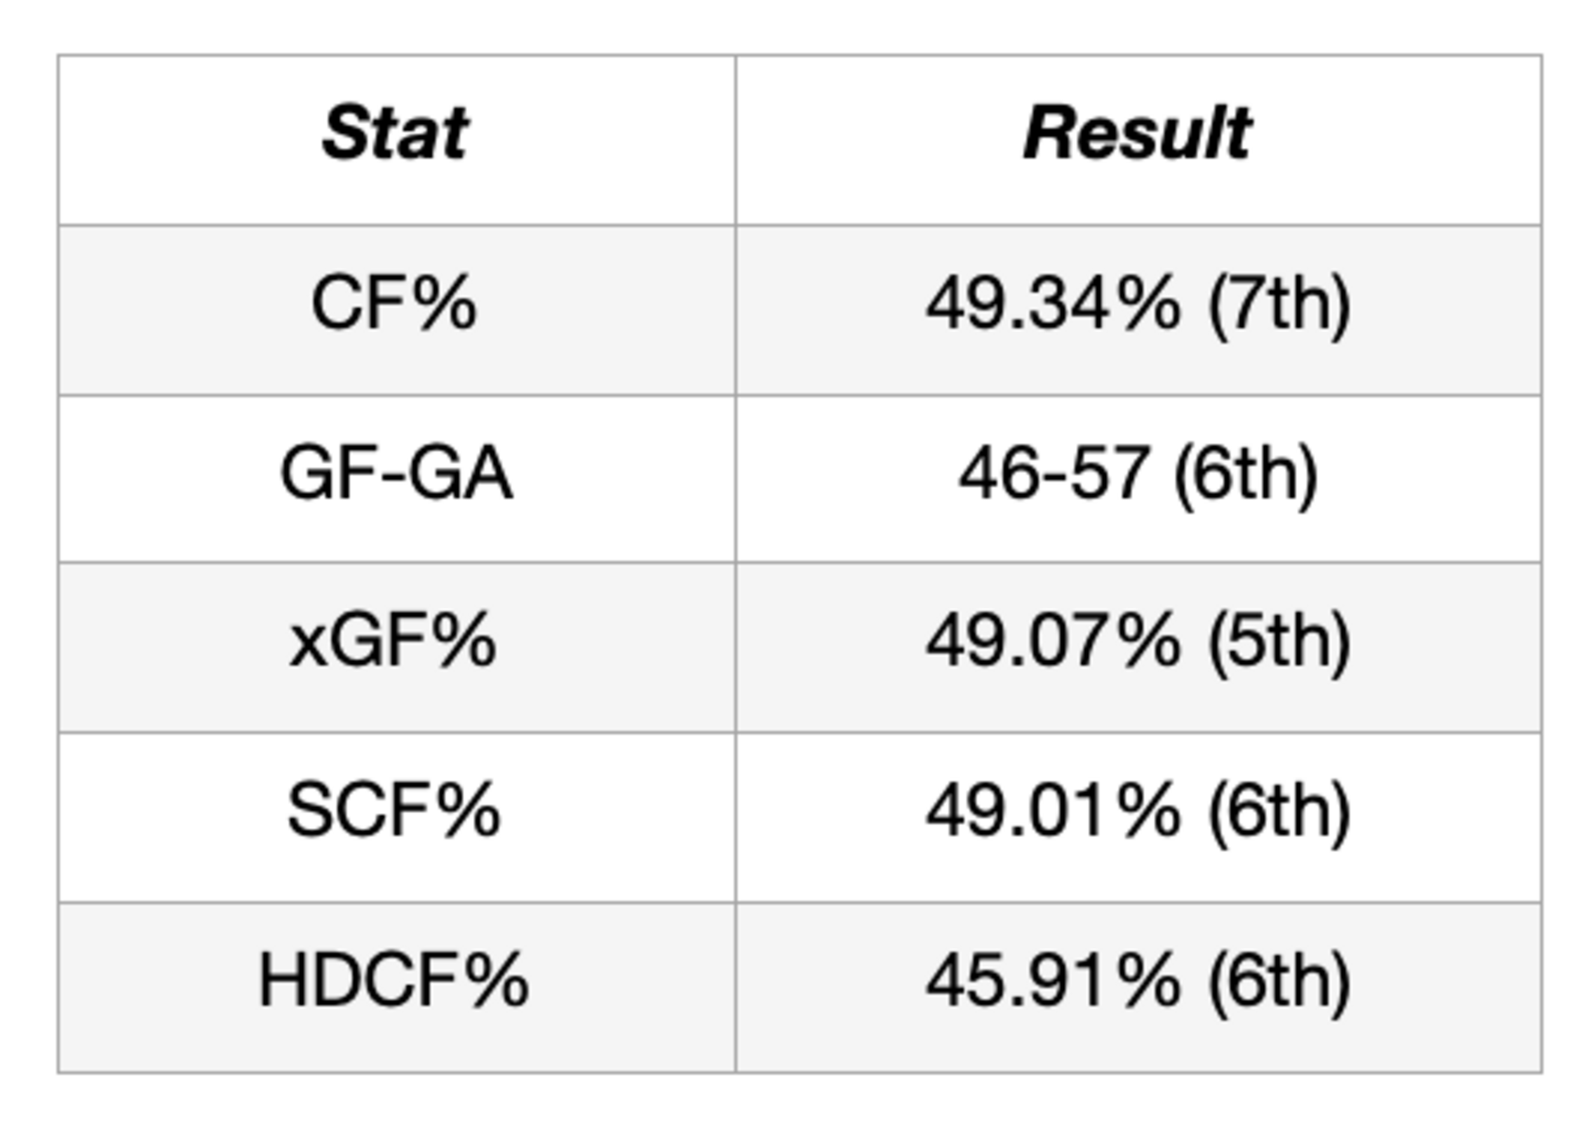Click the (7th) rank in CF% row
The height and width of the screenshot is (1134, 1588).
[x=1279, y=306]
